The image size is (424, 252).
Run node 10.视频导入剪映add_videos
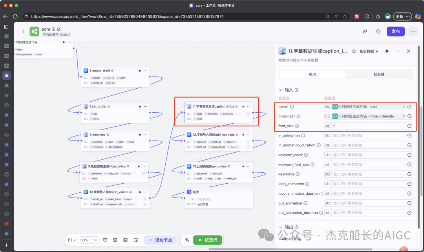click(x=140, y=192)
